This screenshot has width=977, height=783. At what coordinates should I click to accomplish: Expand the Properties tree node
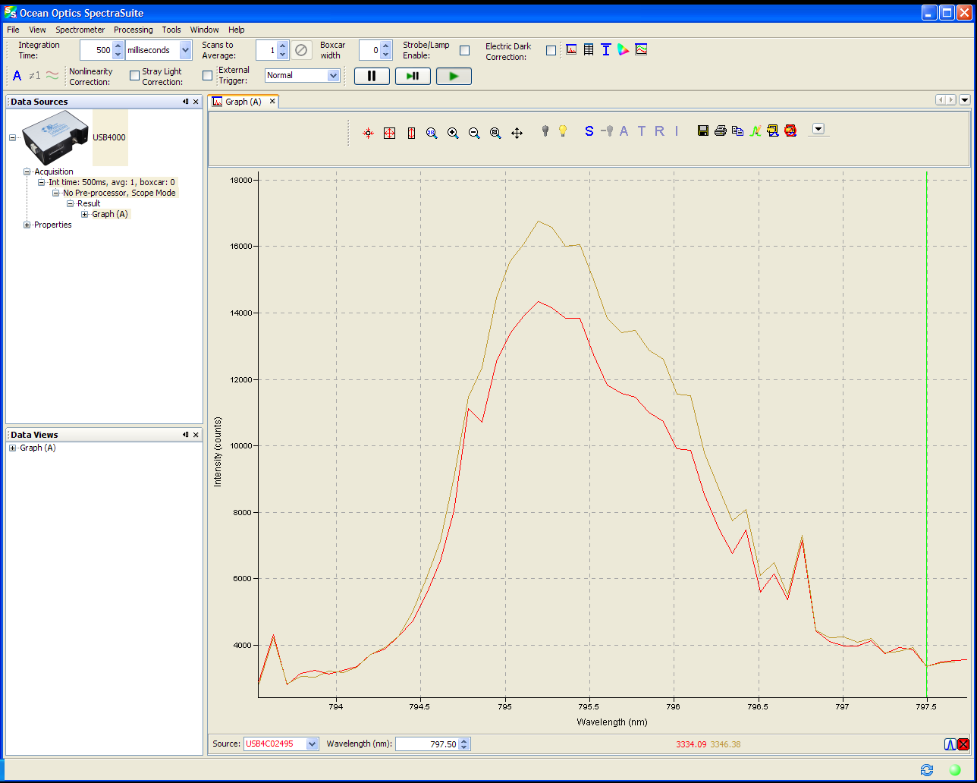click(x=27, y=225)
